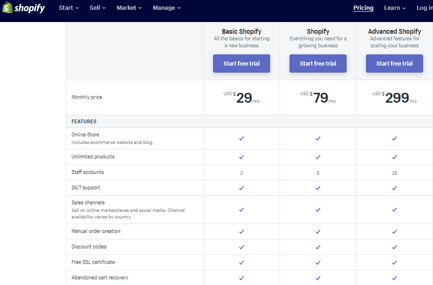The height and width of the screenshot is (285, 433).
Task: Expand the Start dropdown menu
Action: tap(69, 8)
